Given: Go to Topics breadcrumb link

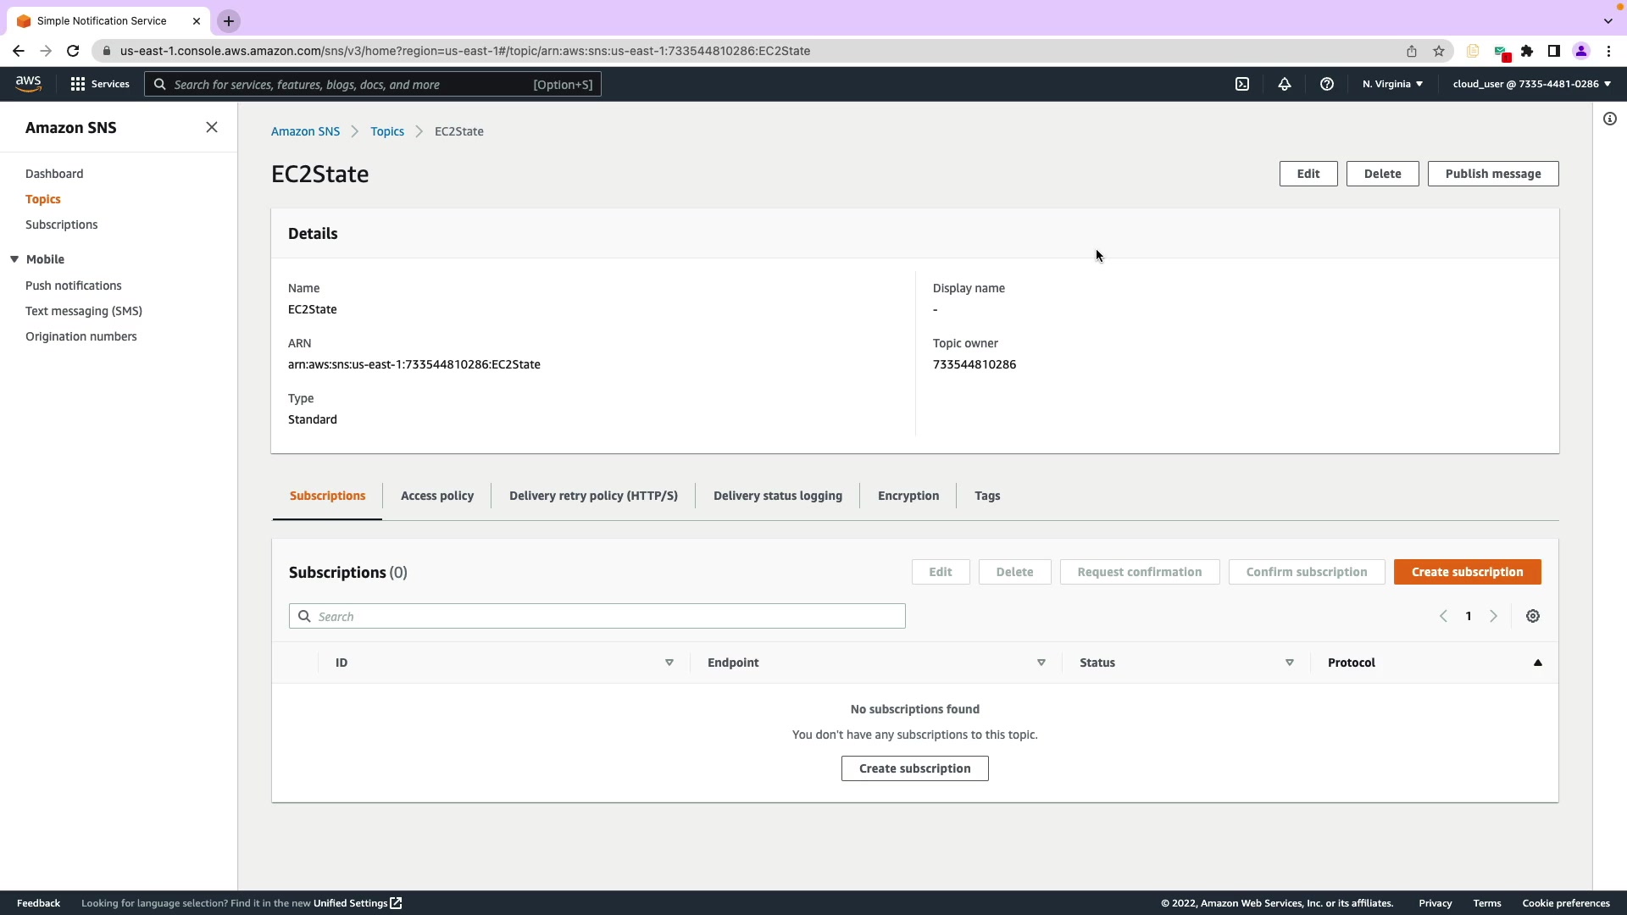Looking at the screenshot, I should [387, 131].
